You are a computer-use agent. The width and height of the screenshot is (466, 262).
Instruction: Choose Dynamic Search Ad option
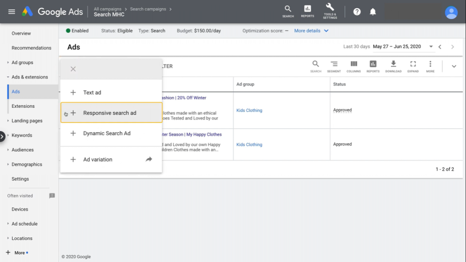[x=111, y=133]
